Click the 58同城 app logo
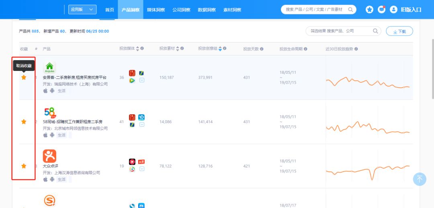 tap(50, 113)
